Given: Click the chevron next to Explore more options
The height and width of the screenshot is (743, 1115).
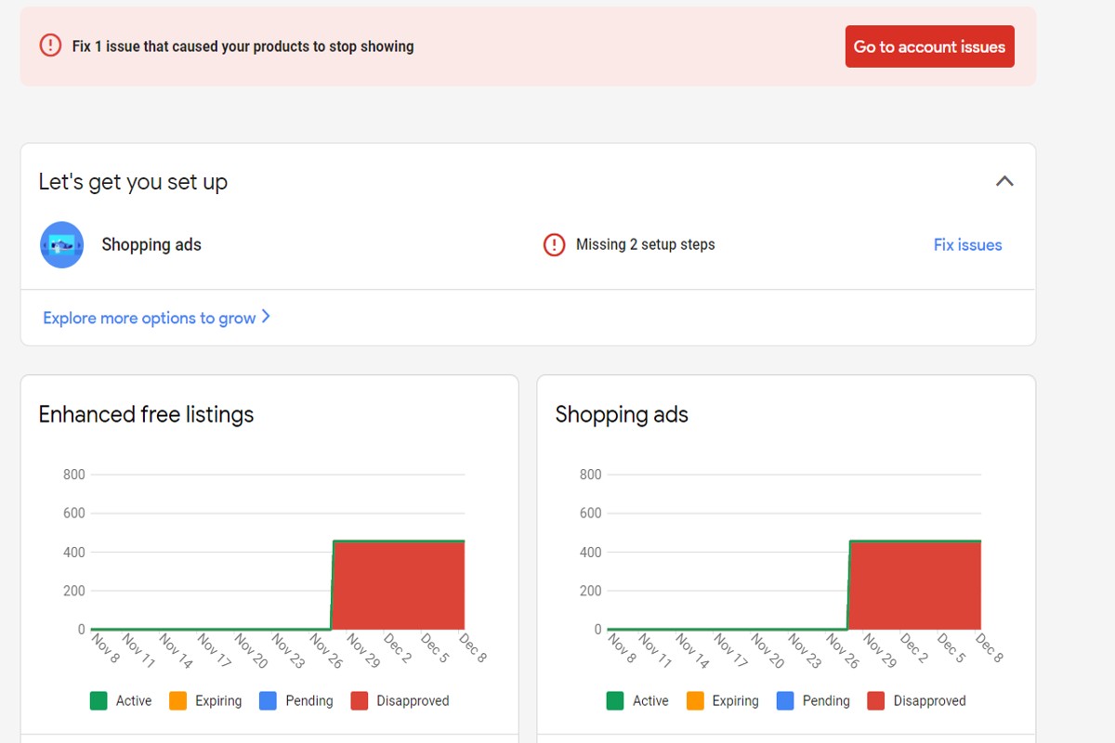Looking at the screenshot, I should (x=266, y=317).
